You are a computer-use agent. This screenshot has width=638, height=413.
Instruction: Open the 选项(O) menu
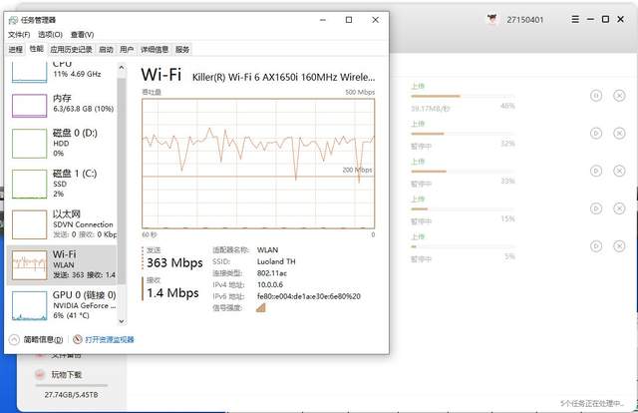[x=51, y=35]
